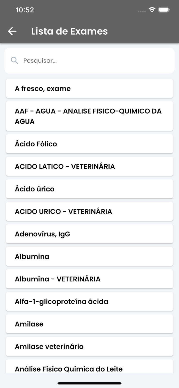This screenshot has width=179, height=388.
Task: Tap the Ácido úrico list item
Action: click(x=89, y=189)
